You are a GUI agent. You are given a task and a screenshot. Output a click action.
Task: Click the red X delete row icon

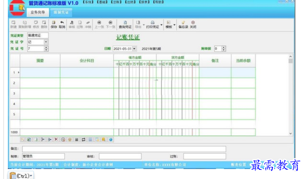coord(56,139)
